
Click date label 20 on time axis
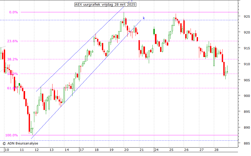click(x=127, y=150)
